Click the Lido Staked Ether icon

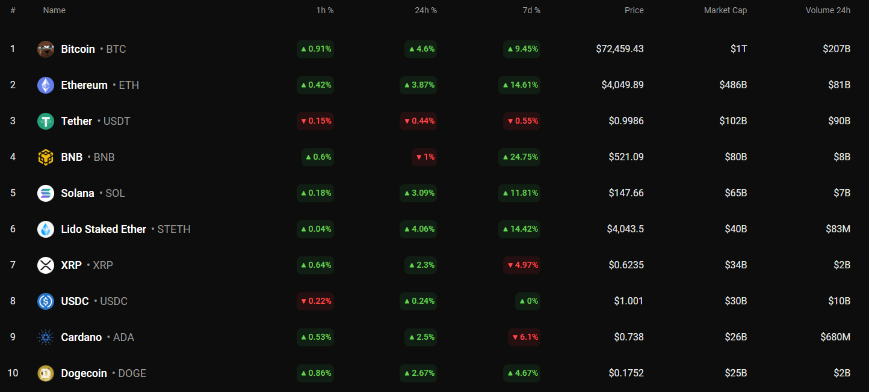point(46,229)
